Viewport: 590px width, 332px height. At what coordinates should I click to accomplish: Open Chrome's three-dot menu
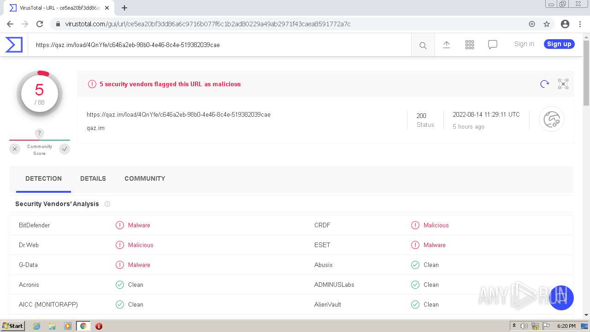[580, 24]
